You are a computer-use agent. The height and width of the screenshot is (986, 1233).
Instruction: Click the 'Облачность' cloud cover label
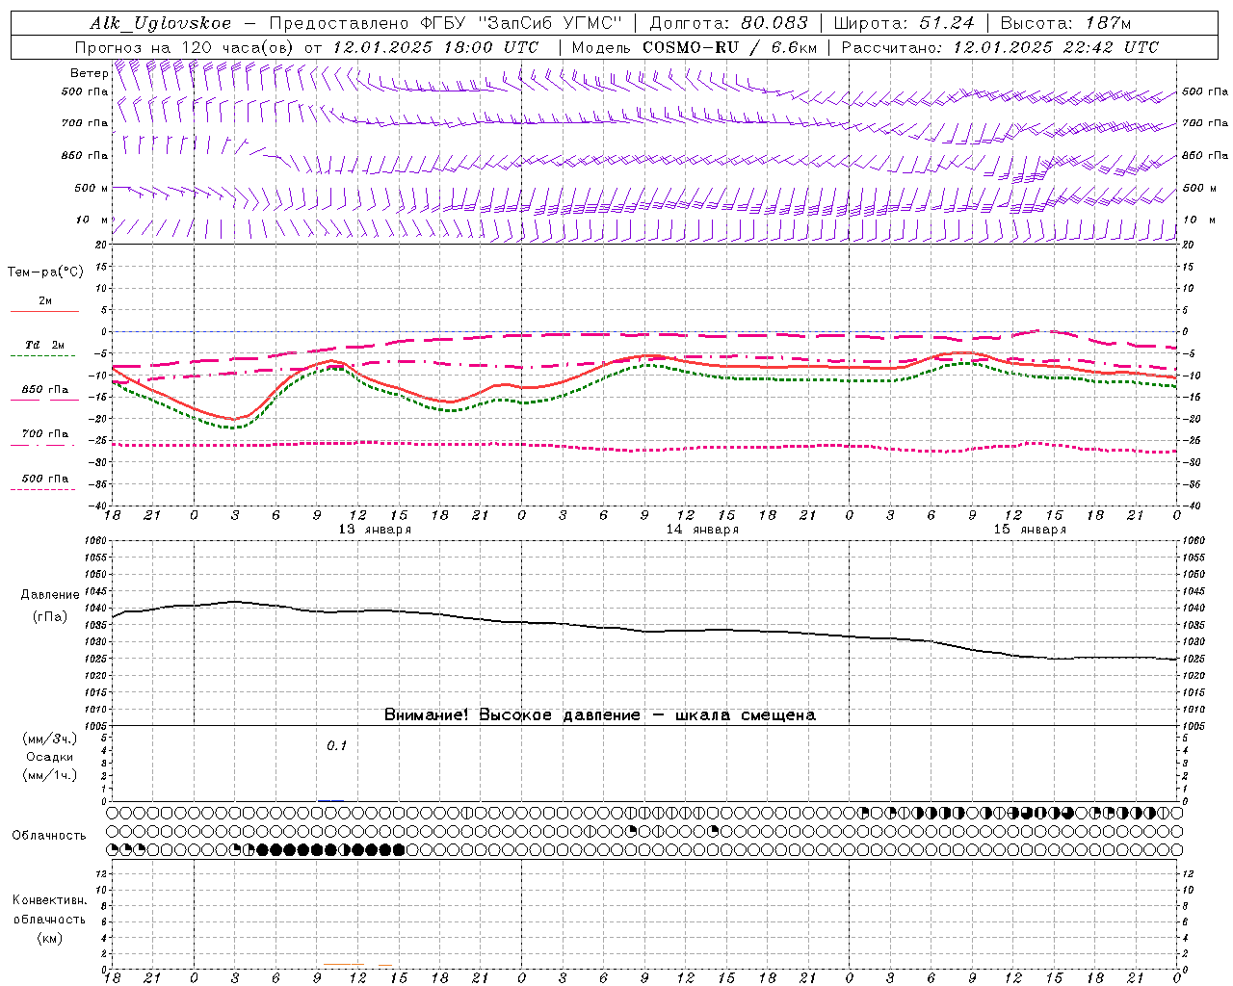49,836
